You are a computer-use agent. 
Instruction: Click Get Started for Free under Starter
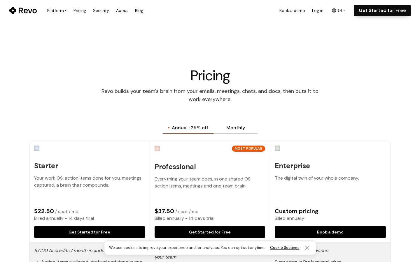(90, 232)
